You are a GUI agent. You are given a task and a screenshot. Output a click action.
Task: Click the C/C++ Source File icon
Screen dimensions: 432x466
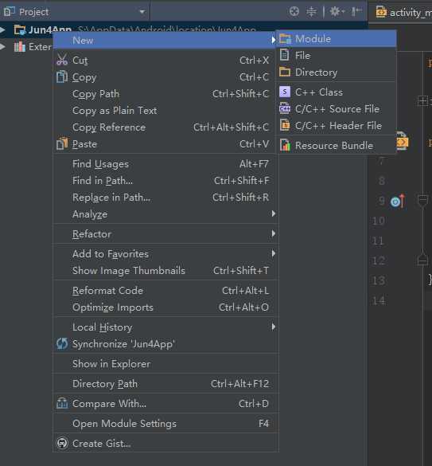tap(285, 108)
